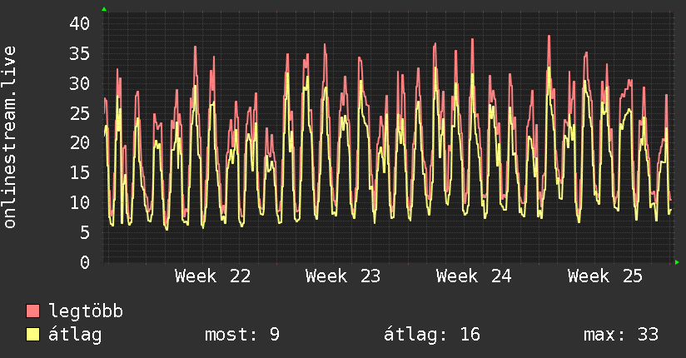Select the Week 22 axis label

[x=212, y=276]
